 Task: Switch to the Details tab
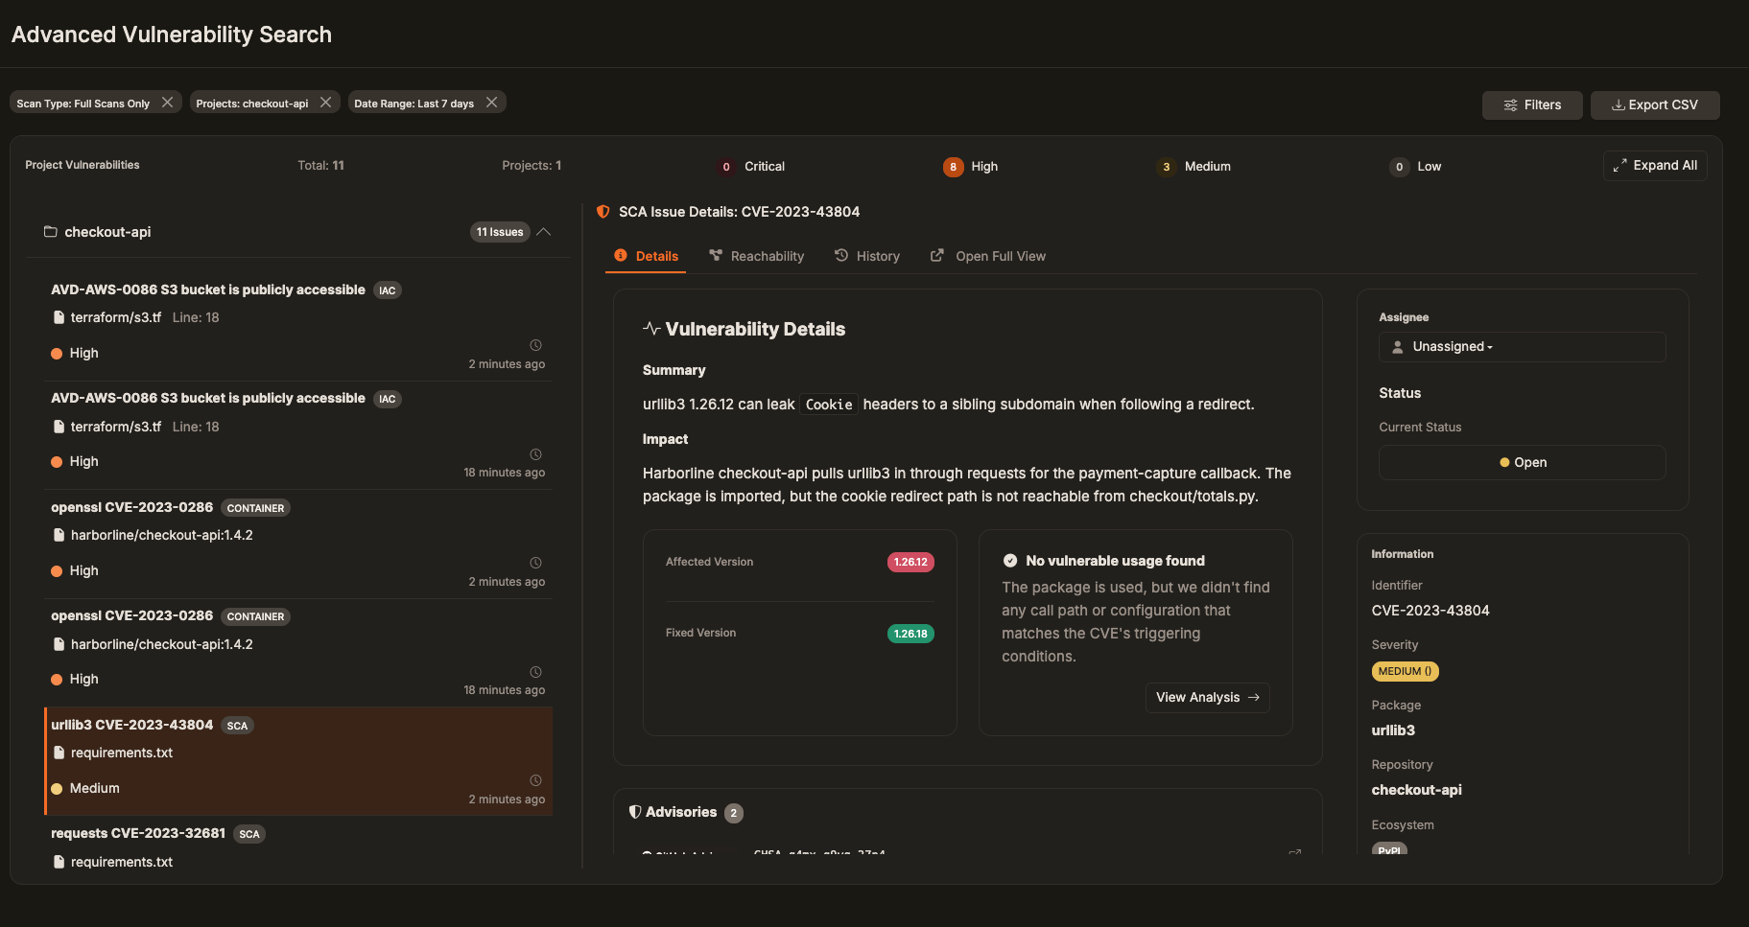click(x=646, y=256)
